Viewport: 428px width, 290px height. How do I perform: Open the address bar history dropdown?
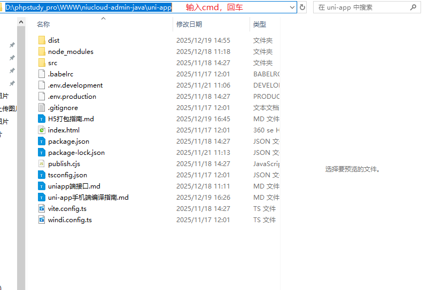coord(292,7)
